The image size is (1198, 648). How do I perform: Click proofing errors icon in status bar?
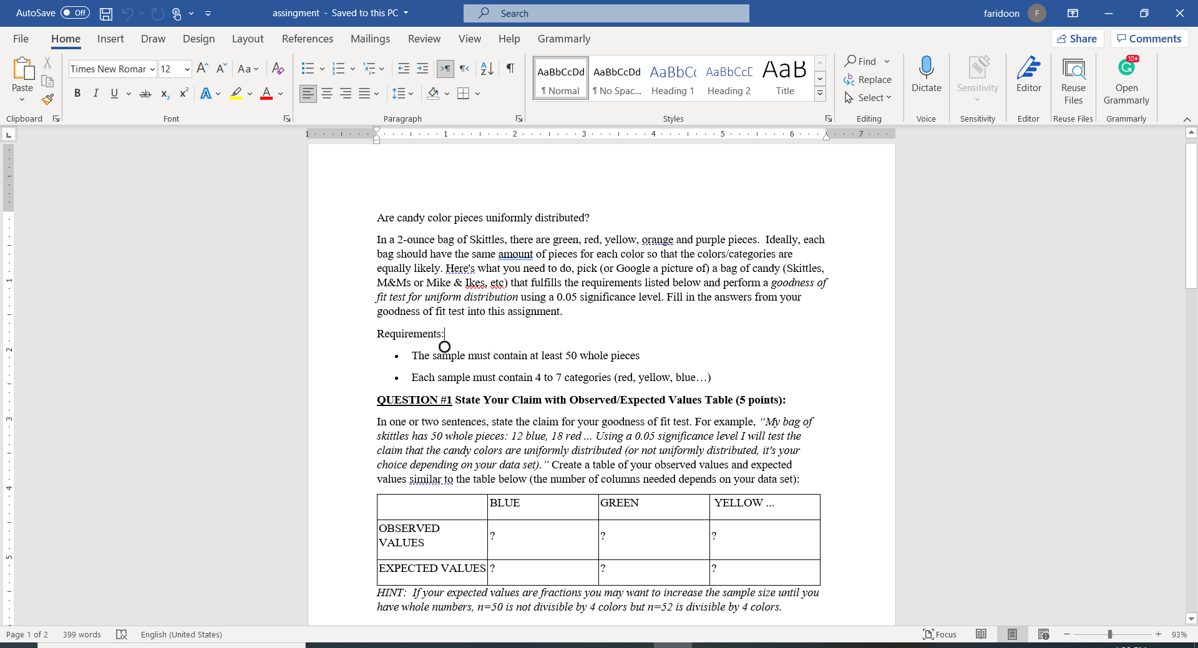[x=122, y=634]
